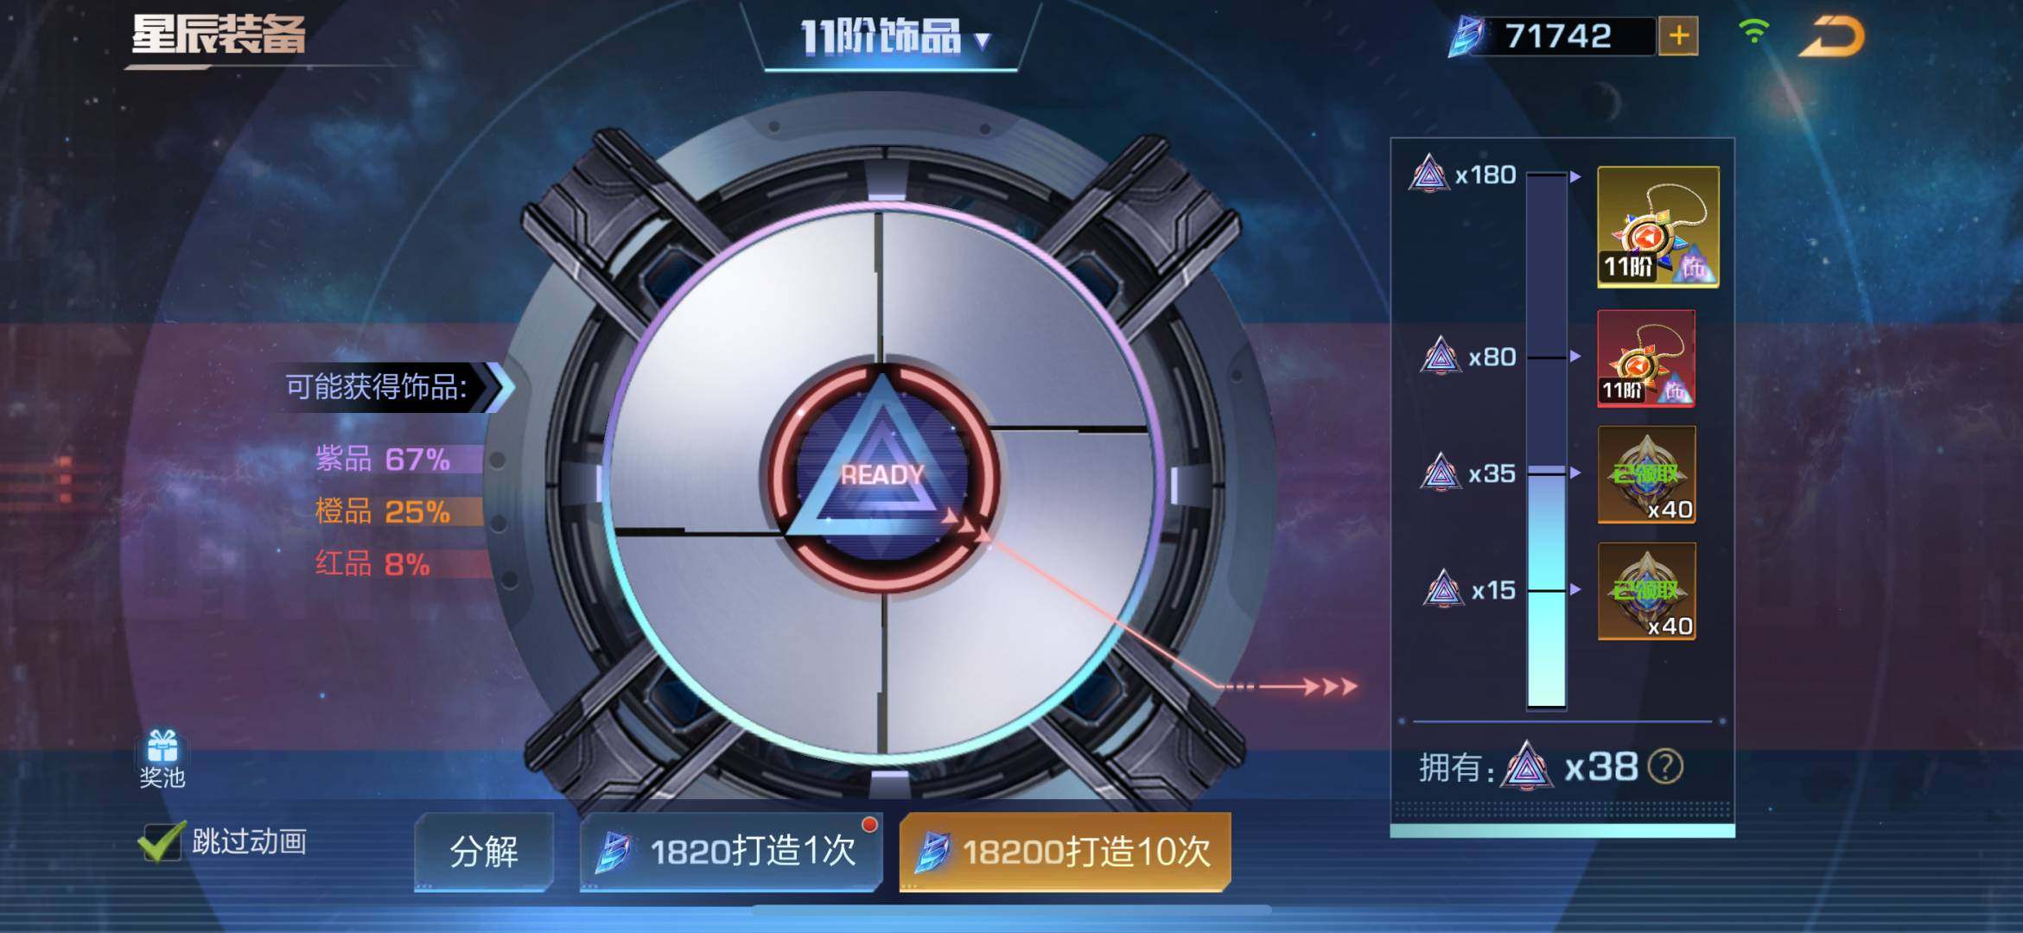The image size is (2023, 933).
Task: Click the WiFi signal status icon
Action: 1753,33
